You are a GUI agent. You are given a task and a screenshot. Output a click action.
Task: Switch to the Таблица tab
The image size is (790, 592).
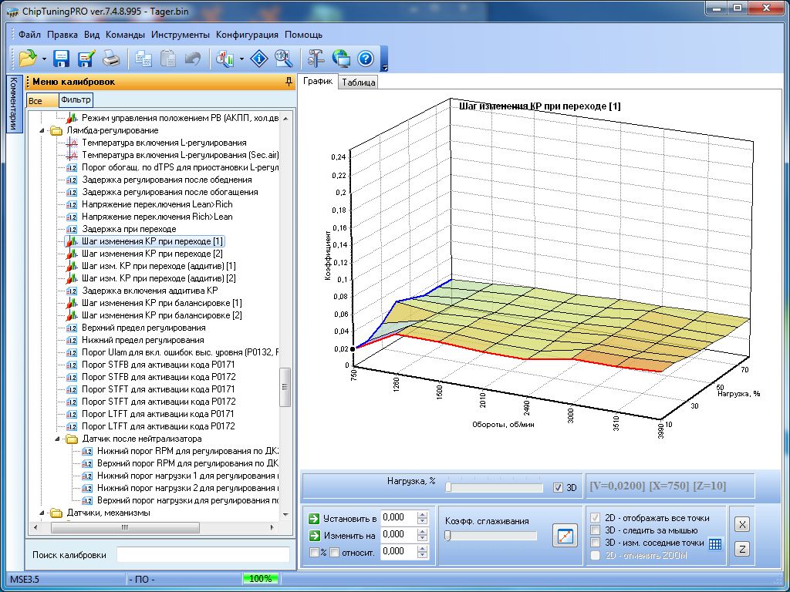coord(358,82)
